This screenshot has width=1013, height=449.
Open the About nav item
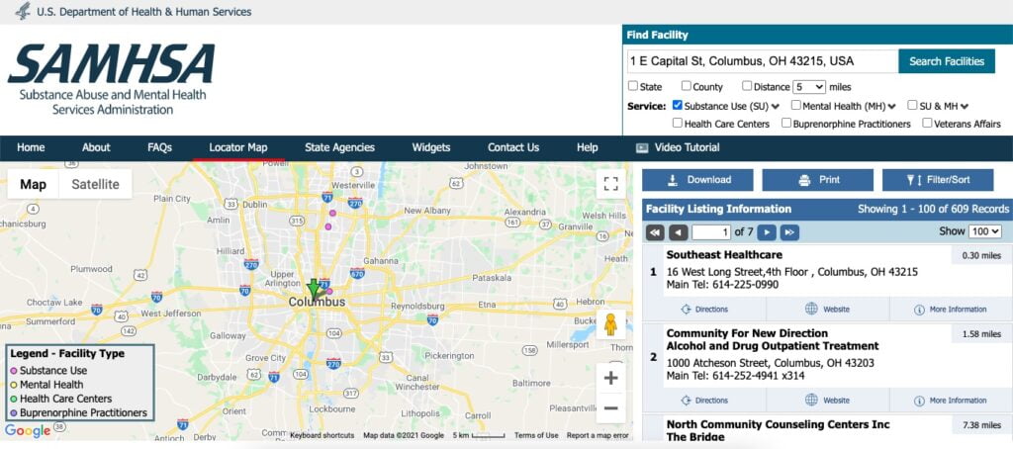96,147
